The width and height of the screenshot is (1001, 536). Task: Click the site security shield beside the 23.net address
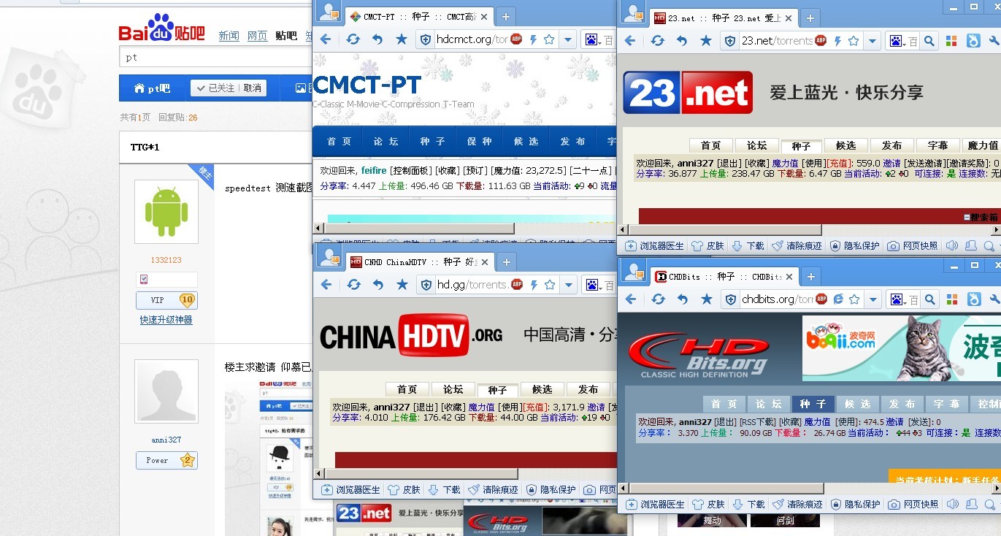pos(729,42)
